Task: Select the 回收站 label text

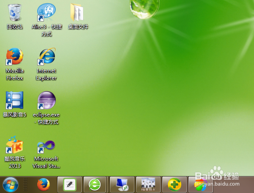Action: 14,27
